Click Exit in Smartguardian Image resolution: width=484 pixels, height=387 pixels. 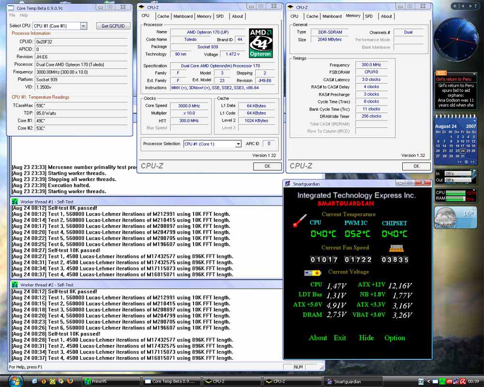(x=340, y=338)
